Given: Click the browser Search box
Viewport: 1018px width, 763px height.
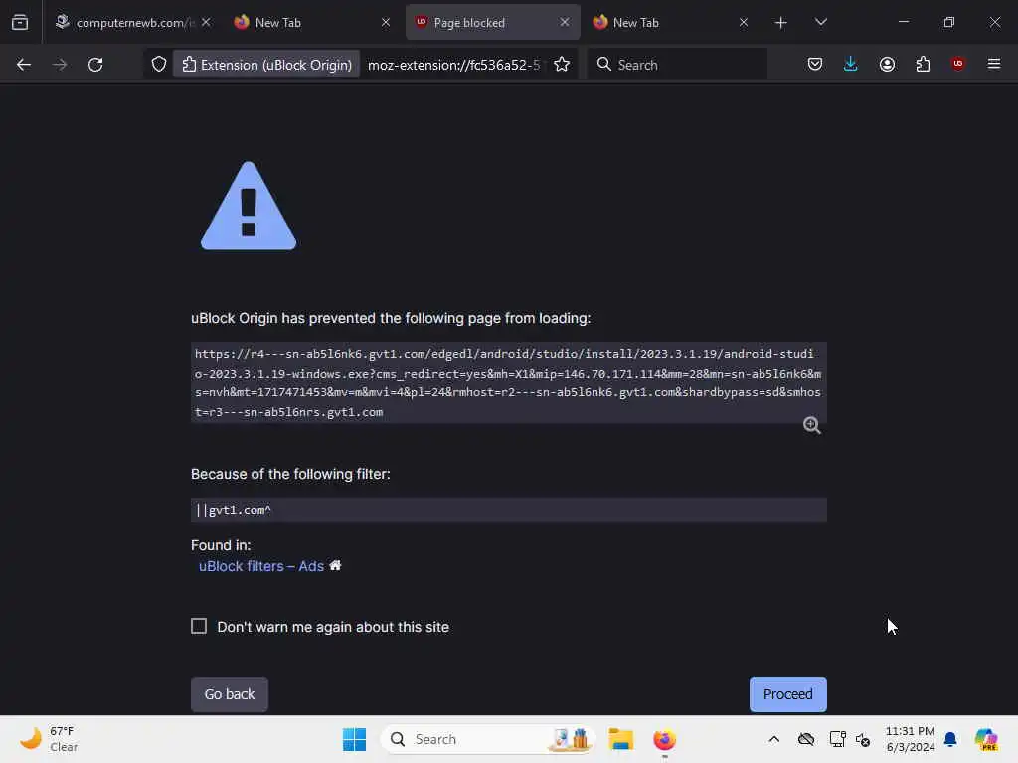Looking at the screenshot, I should coord(677,65).
